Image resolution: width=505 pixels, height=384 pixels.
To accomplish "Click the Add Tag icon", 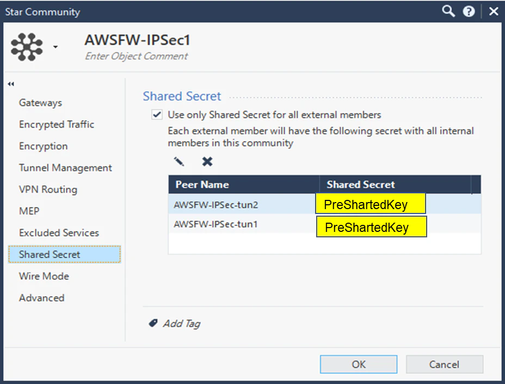I will [153, 323].
